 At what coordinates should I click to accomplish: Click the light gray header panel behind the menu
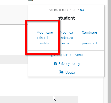(14, 15)
